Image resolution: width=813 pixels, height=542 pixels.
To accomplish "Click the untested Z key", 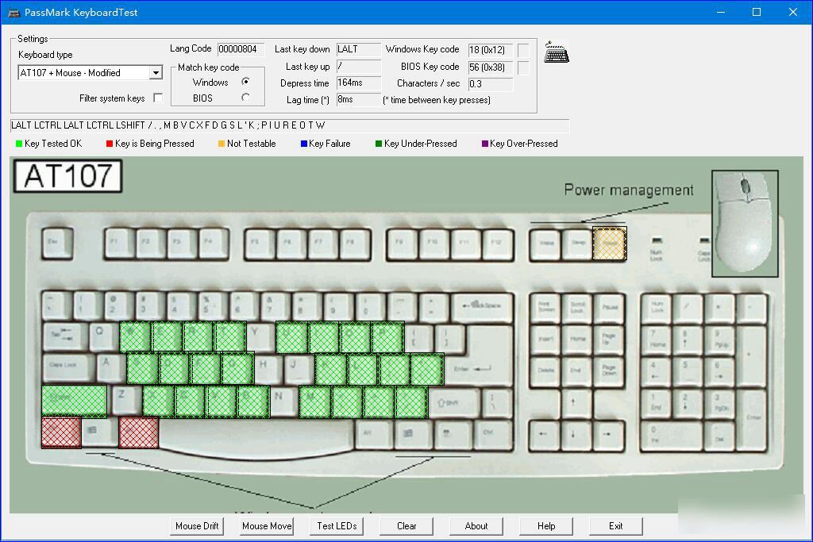I will [x=126, y=399].
